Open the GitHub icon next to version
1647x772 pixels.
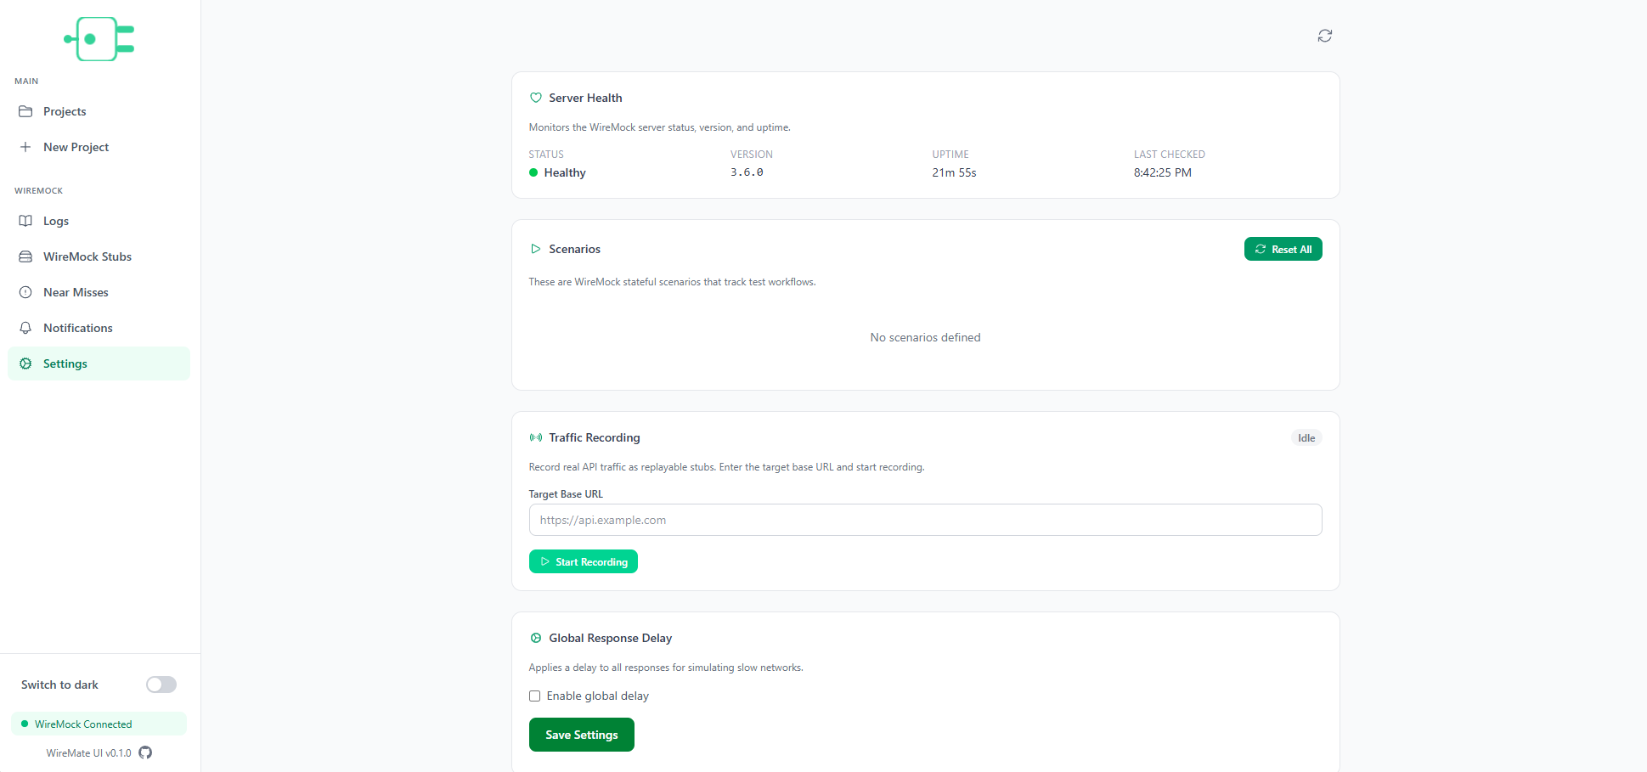pyautogui.click(x=145, y=752)
